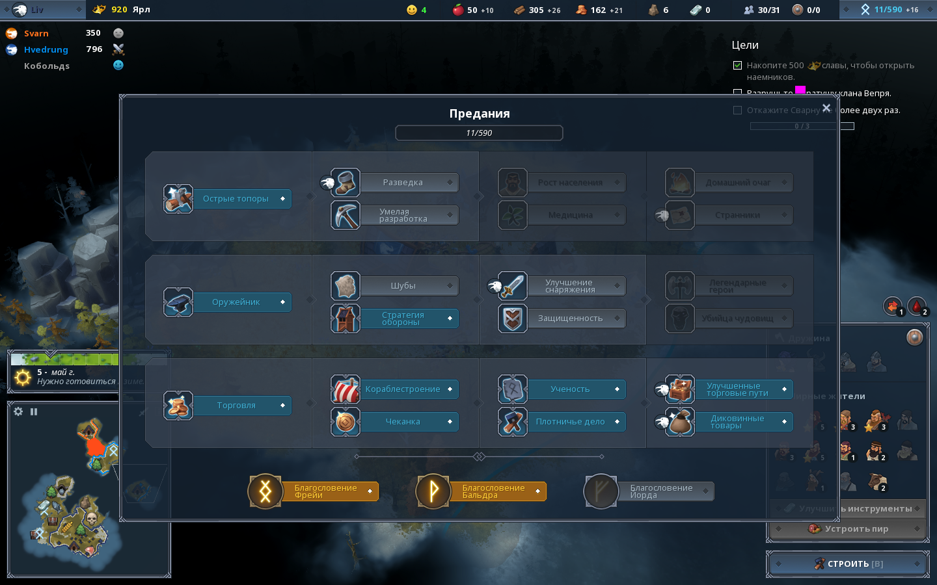Pause the game with the pause button
This screenshot has height=585, width=937.
[34, 411]
